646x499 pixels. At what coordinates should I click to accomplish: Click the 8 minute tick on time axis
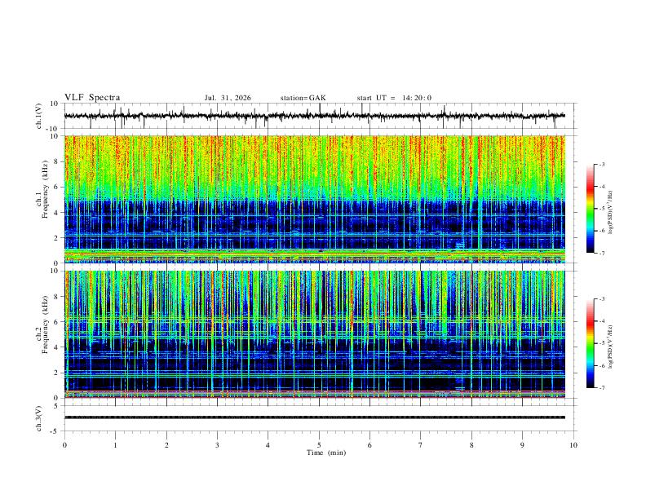pyautogui.click(x=471, y=445)
